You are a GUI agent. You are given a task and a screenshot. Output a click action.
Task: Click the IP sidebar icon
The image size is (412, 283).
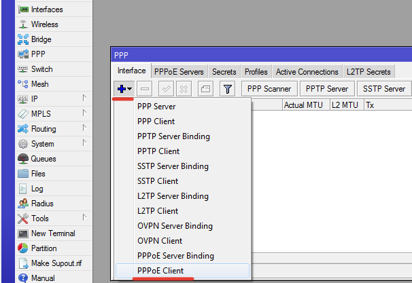23,99
